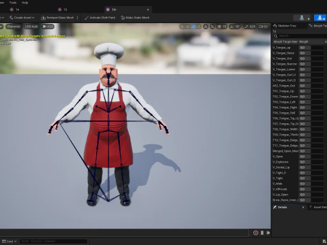Switch to Morph Target Previewer tab

pos(318,26)
